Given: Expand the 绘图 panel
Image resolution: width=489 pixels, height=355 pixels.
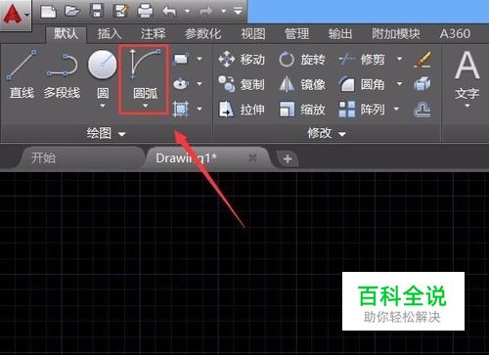Looking at the screenshot, I should tap(107, 133).
